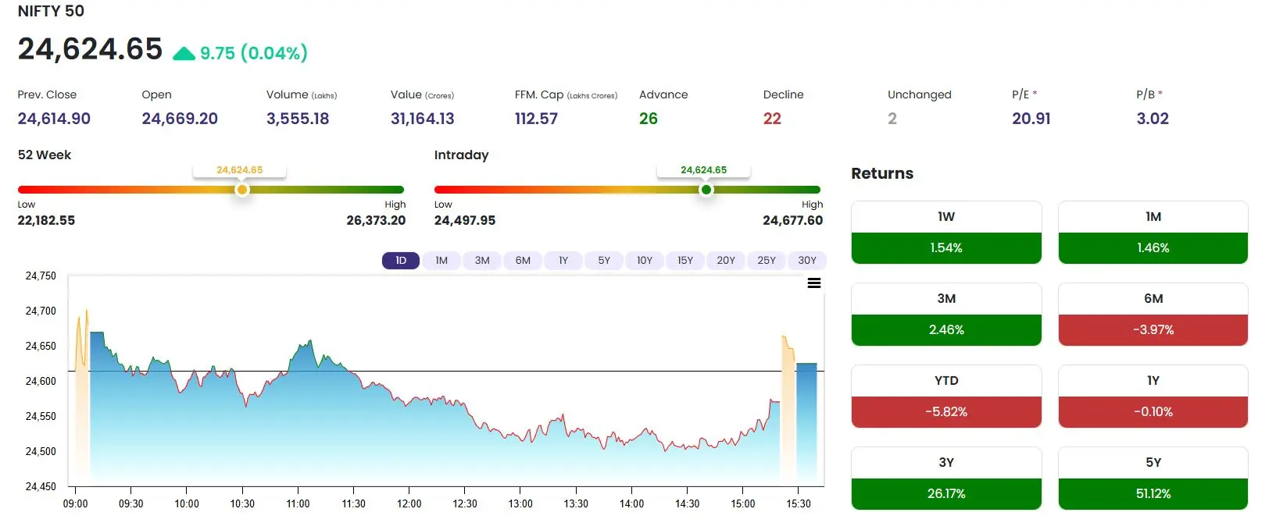
Task: Click the change text 9.75 (0.04%)
Action: click(254, 53)
